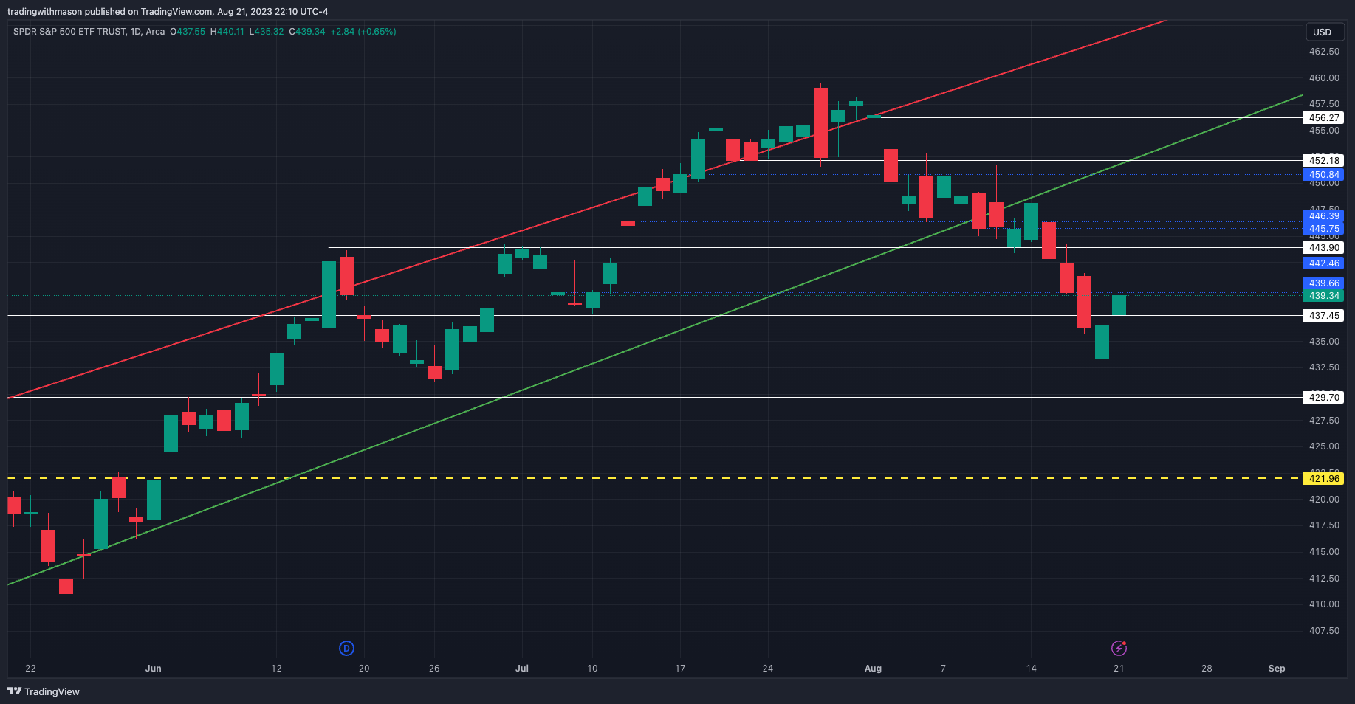Click the 'Aug' date axis label
Screen dimensions: 1355x704
click(873, 669)
